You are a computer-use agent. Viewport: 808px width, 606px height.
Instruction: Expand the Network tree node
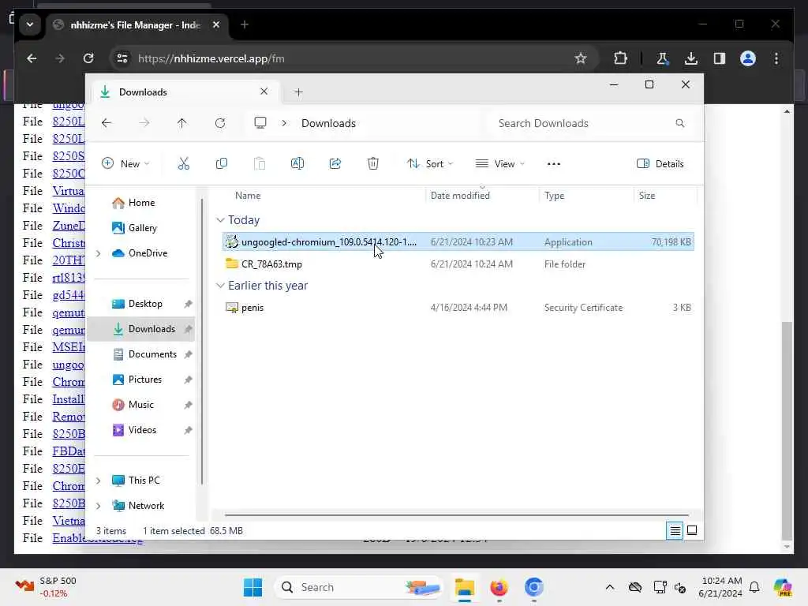(99, 506)
